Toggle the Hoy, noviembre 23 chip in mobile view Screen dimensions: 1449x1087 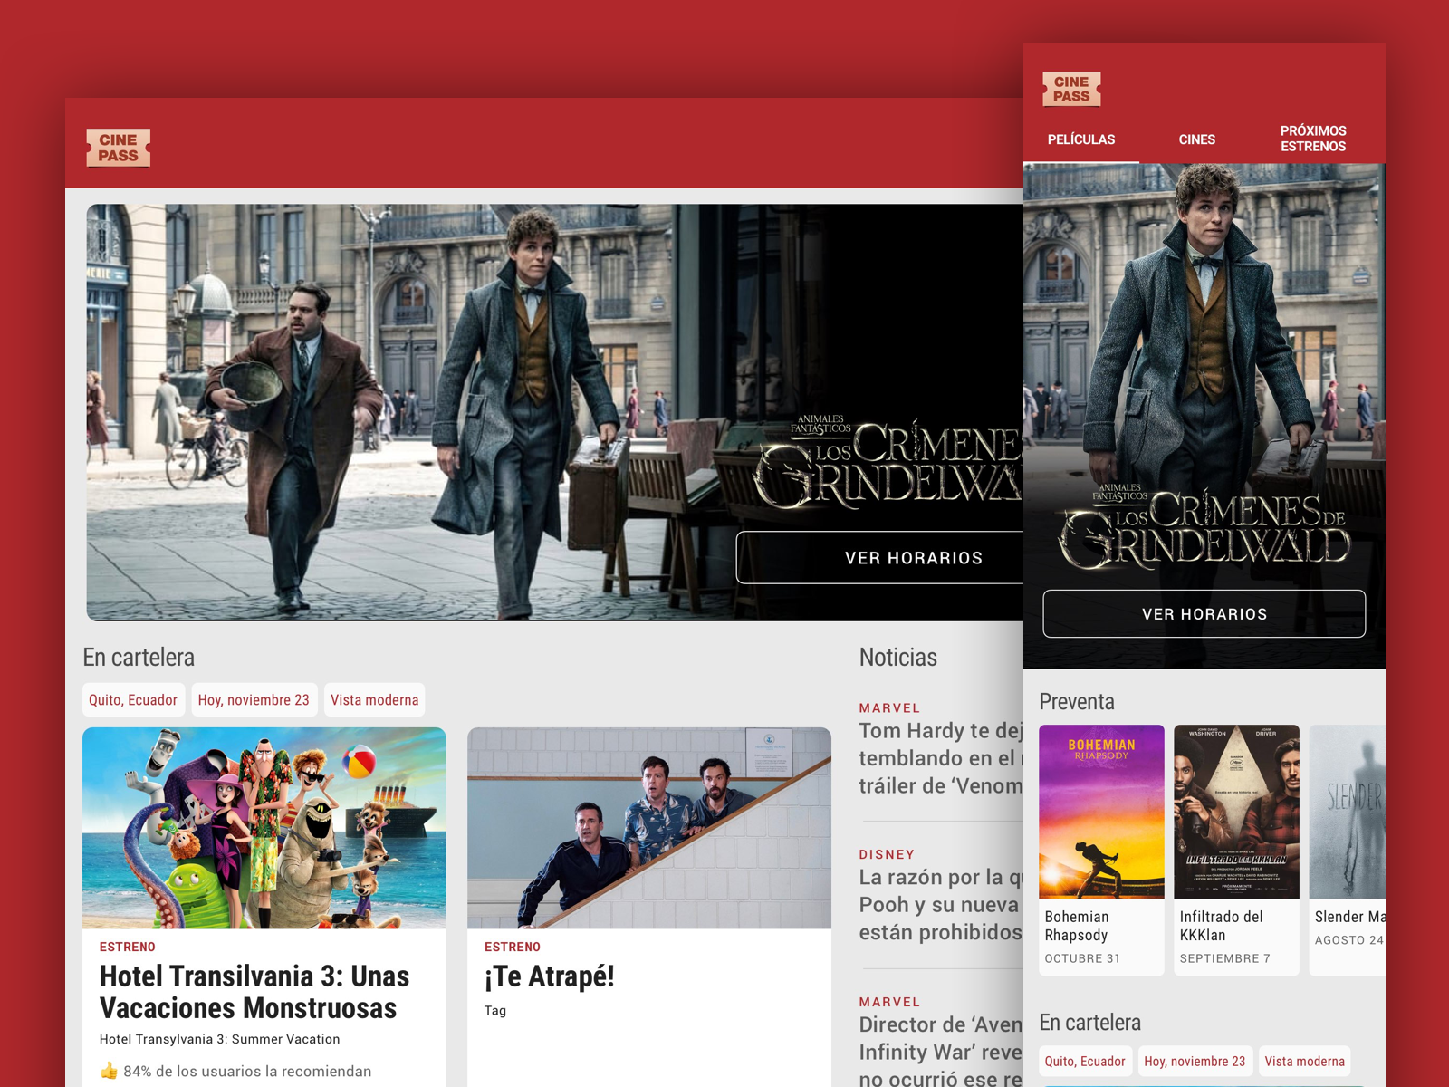point(1195,1061)
